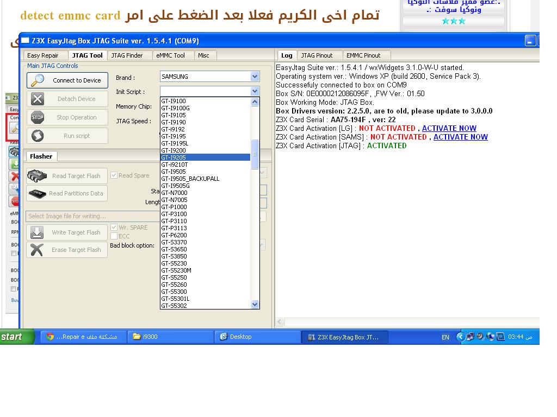The image size is (557, 417).
Task: Select GT-S5301L list item
Action: [x=205, y=299]
